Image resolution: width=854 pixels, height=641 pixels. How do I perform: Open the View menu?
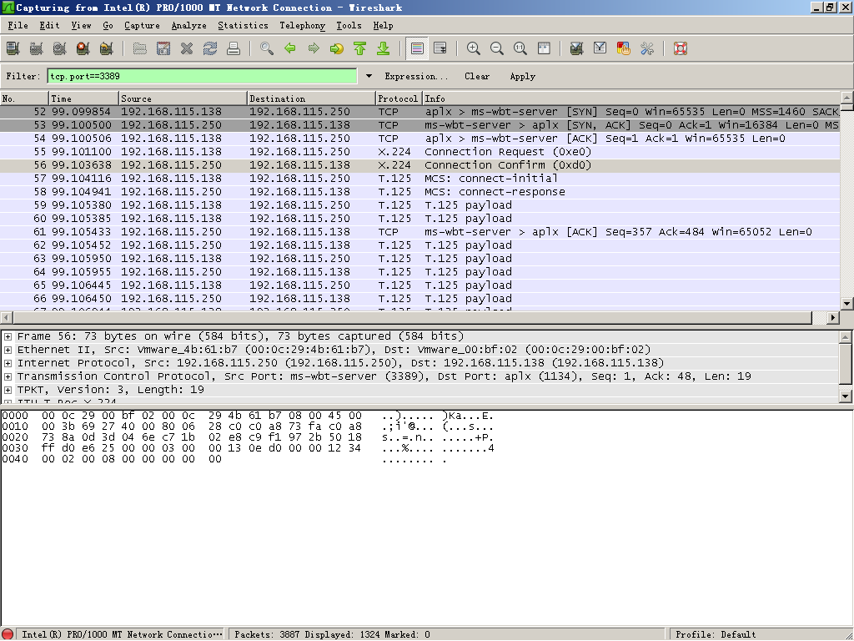tap(81, 26)
